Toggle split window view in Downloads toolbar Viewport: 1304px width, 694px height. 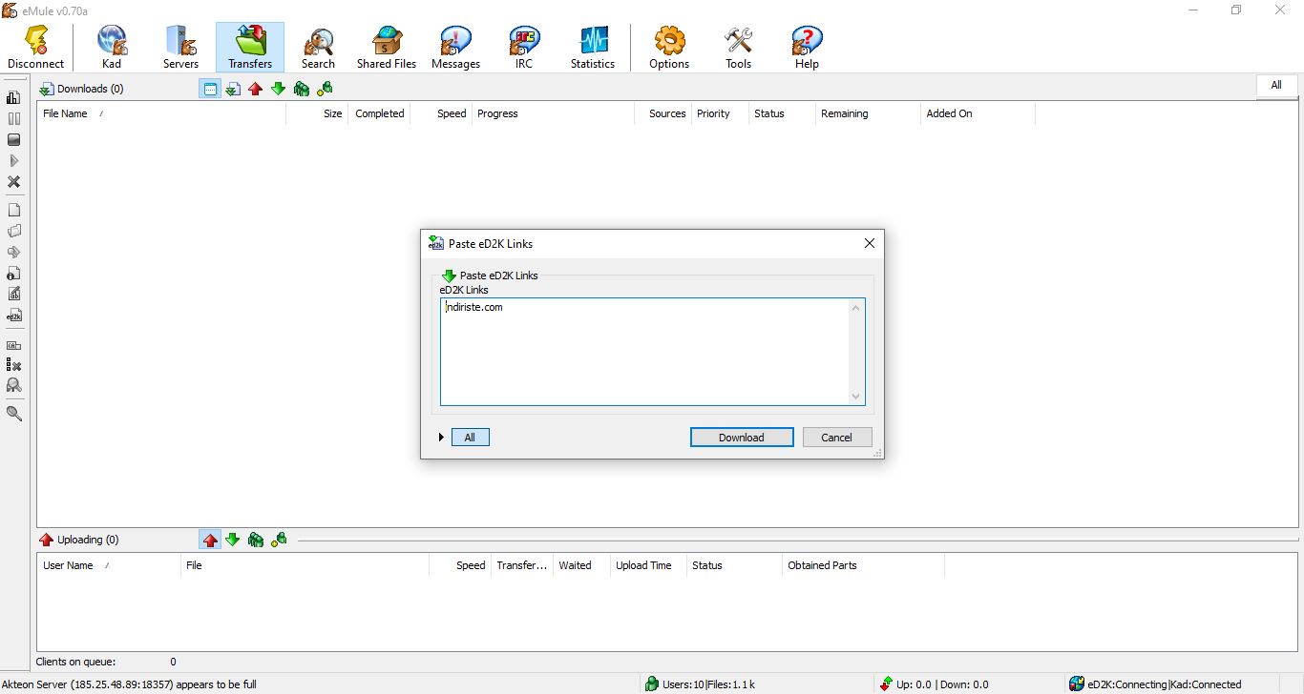[x=210, y=89]
